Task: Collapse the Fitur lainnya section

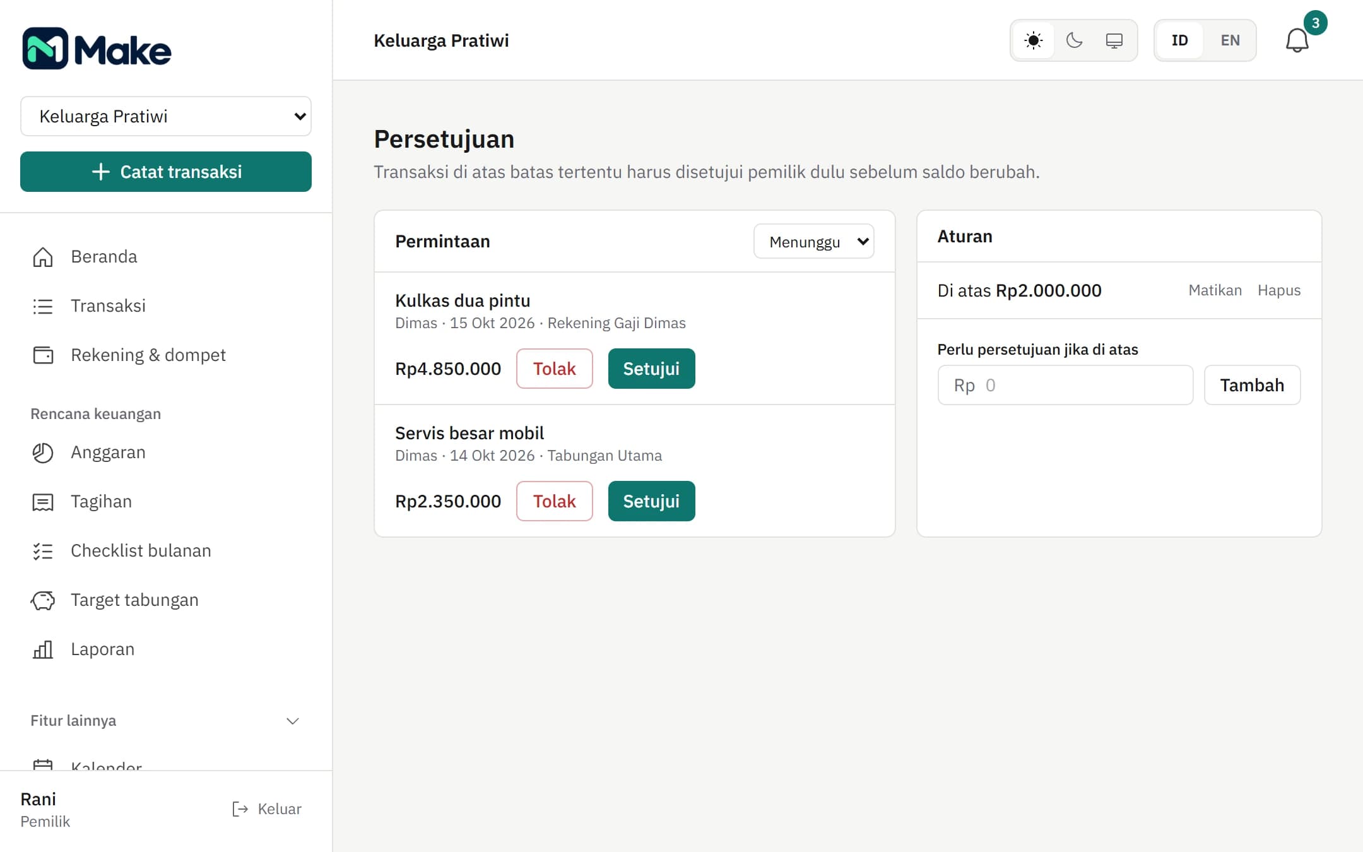Action: coord(292,721)
